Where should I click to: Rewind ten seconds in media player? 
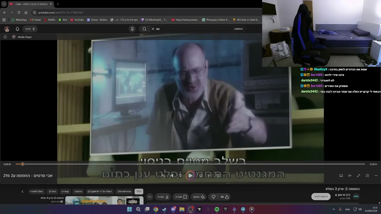[x=180, y=176]
